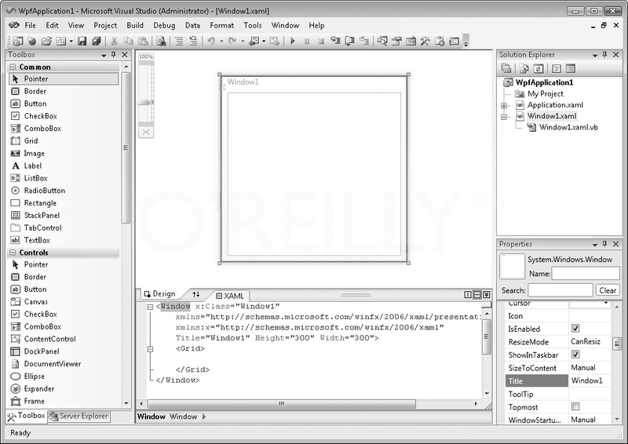Click the Name input field in Properties
This screenshot has width=628, height=444.
click(x=586, y=274)
